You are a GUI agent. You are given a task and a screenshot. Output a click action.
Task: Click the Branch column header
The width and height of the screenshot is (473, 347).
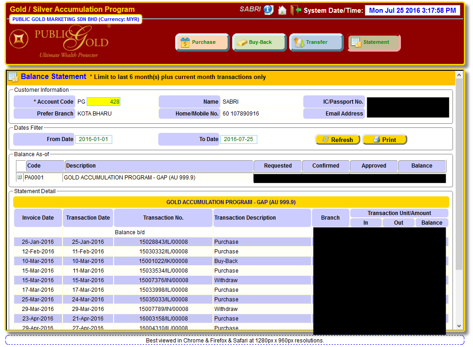330,218
